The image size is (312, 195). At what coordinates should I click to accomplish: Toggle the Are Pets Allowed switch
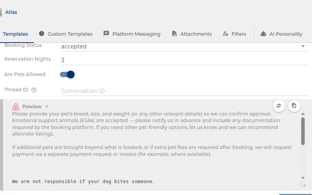[x=67, y=74]
